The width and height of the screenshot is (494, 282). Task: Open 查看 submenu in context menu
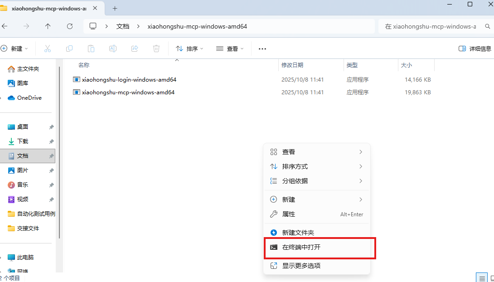point(317,152)
